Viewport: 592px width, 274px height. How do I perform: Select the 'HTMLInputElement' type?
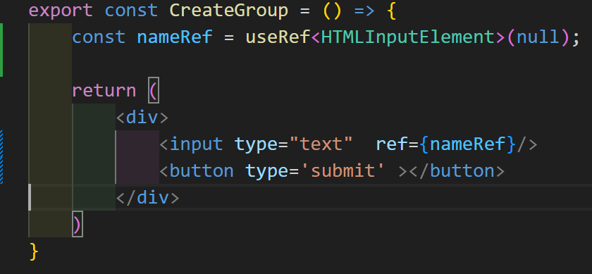(408, 37)
